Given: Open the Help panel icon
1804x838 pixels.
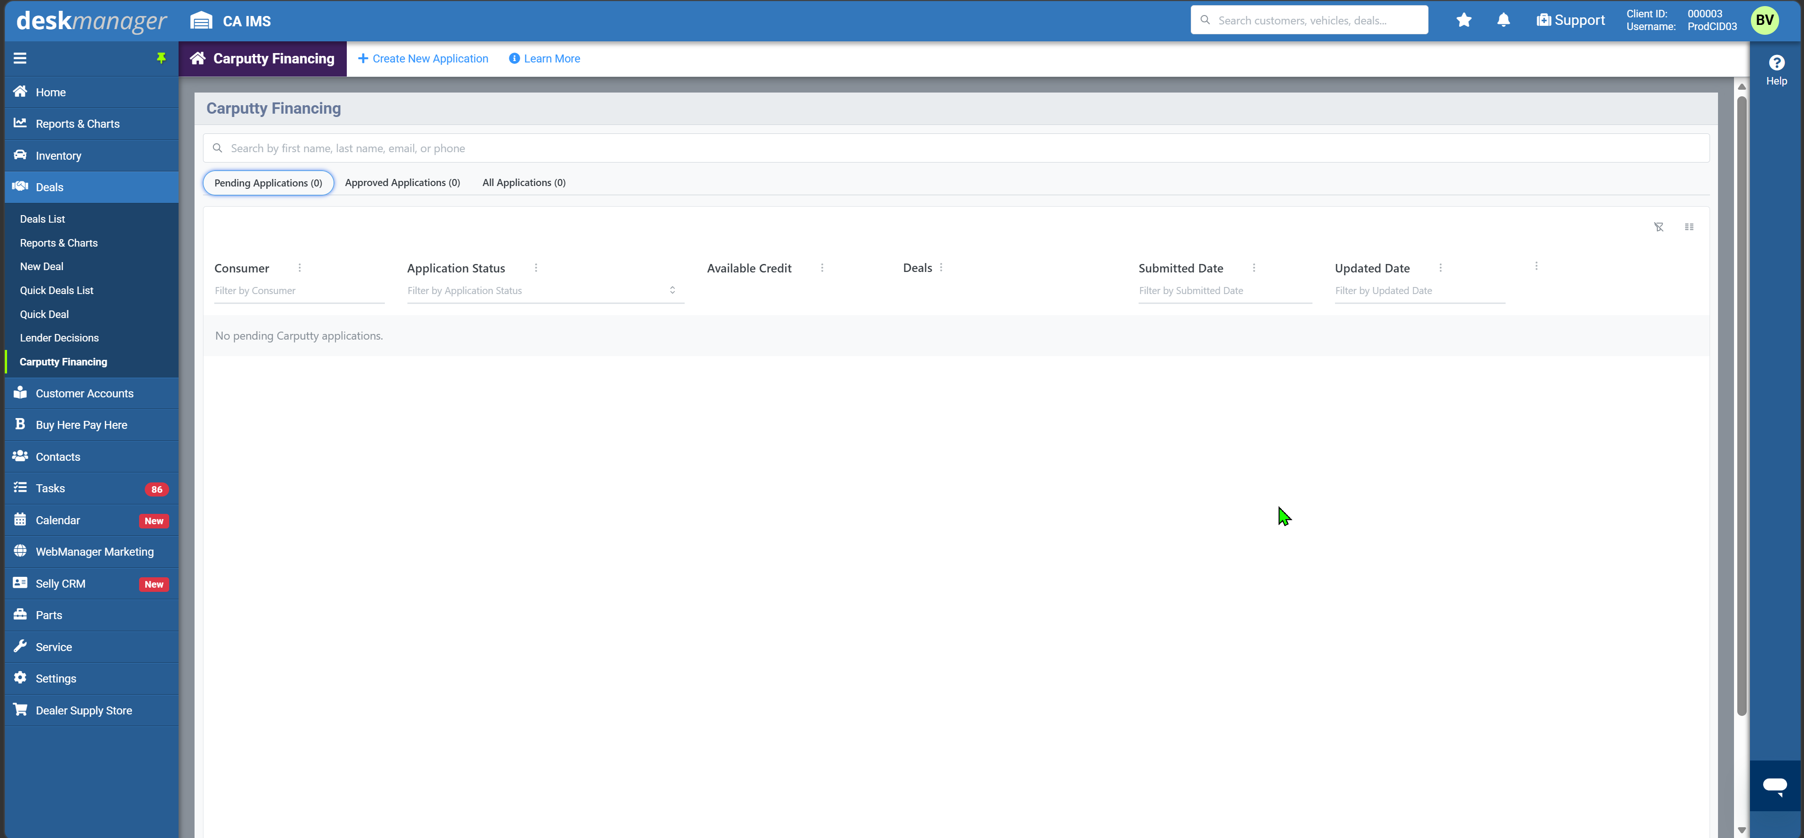Looking at the screenshot, I should (x=1776, y=70).
